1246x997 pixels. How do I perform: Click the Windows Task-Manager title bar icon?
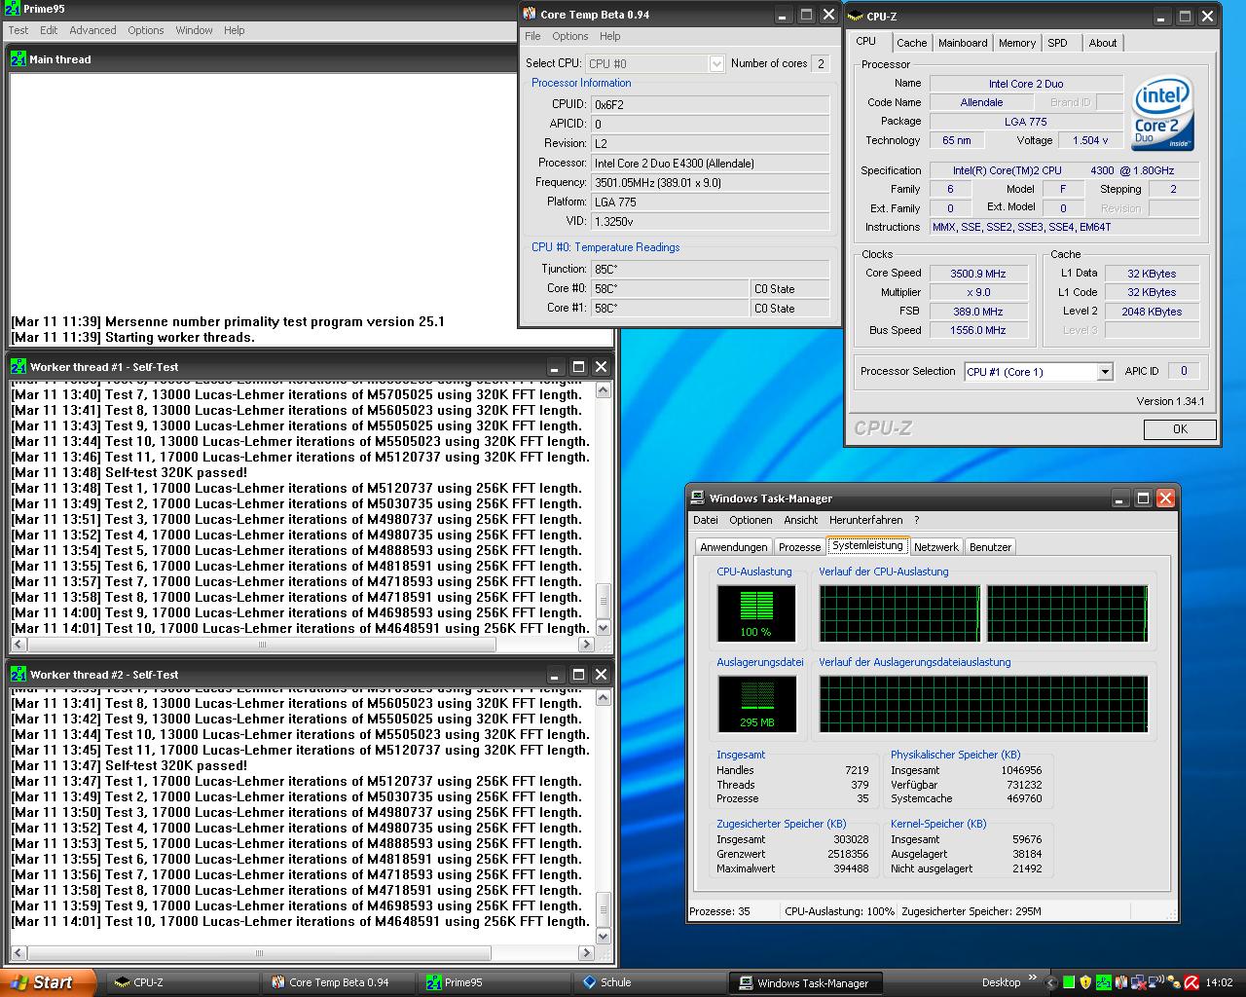[698, 498]
